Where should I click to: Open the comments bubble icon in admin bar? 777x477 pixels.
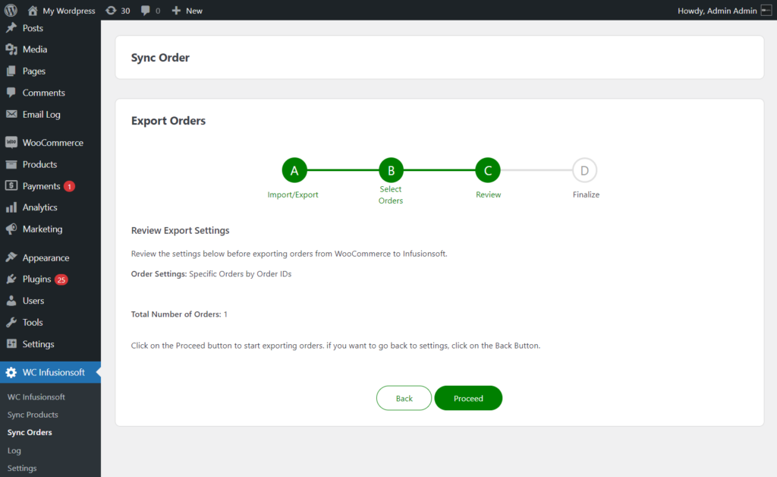(145, 11)
